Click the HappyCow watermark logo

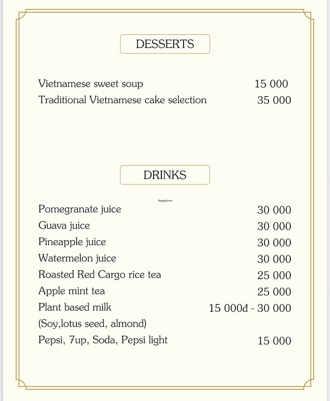[165, 201]
